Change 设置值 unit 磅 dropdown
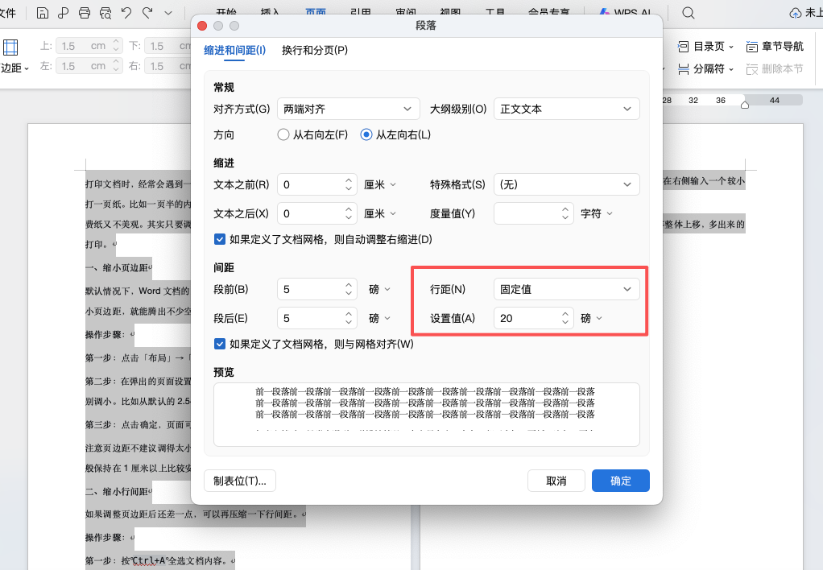 coord(592,318)
